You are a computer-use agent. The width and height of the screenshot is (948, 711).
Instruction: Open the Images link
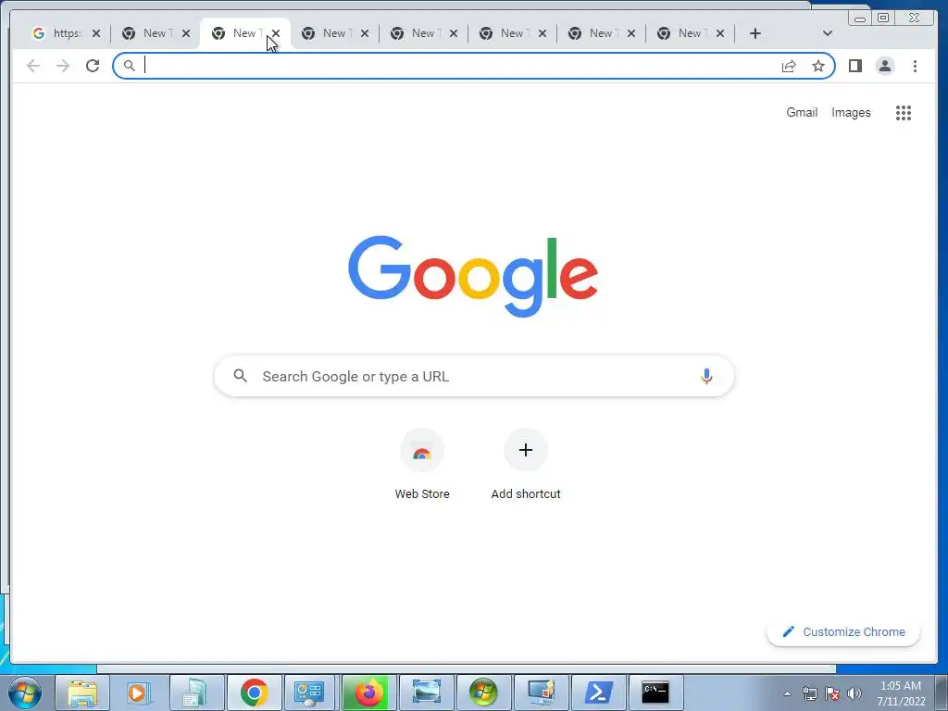[x=851, y=112]
